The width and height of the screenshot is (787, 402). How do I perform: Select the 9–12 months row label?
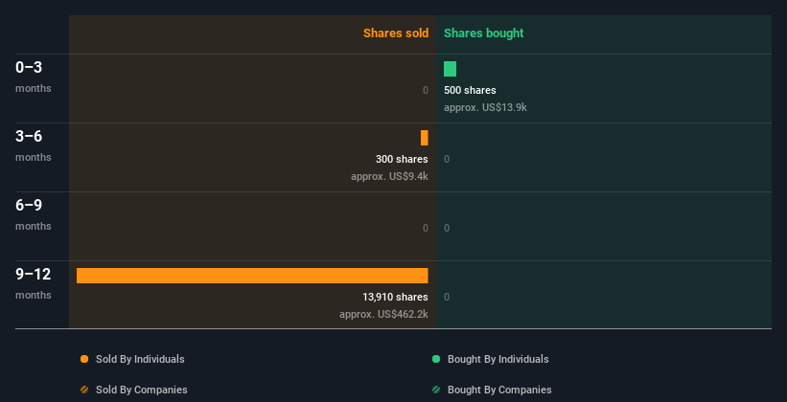(34, 283)
